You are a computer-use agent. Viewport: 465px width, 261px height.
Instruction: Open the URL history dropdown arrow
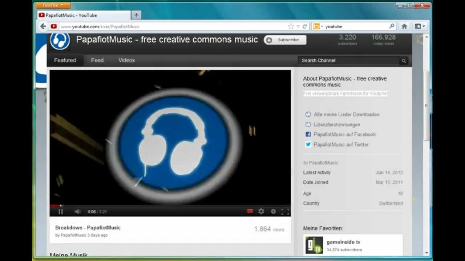point(298,26)
